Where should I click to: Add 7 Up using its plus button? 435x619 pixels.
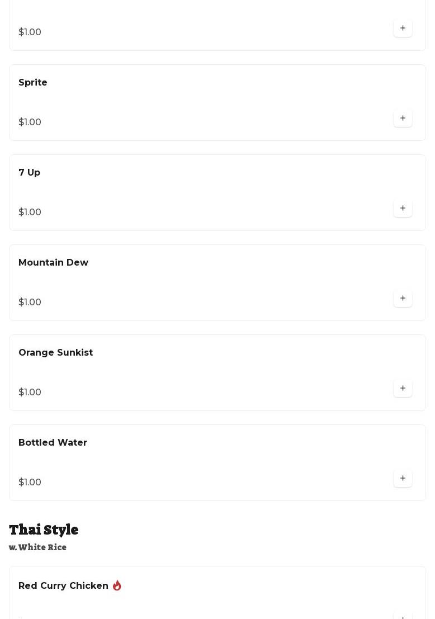pyautogui.click(x=403, y=209)
